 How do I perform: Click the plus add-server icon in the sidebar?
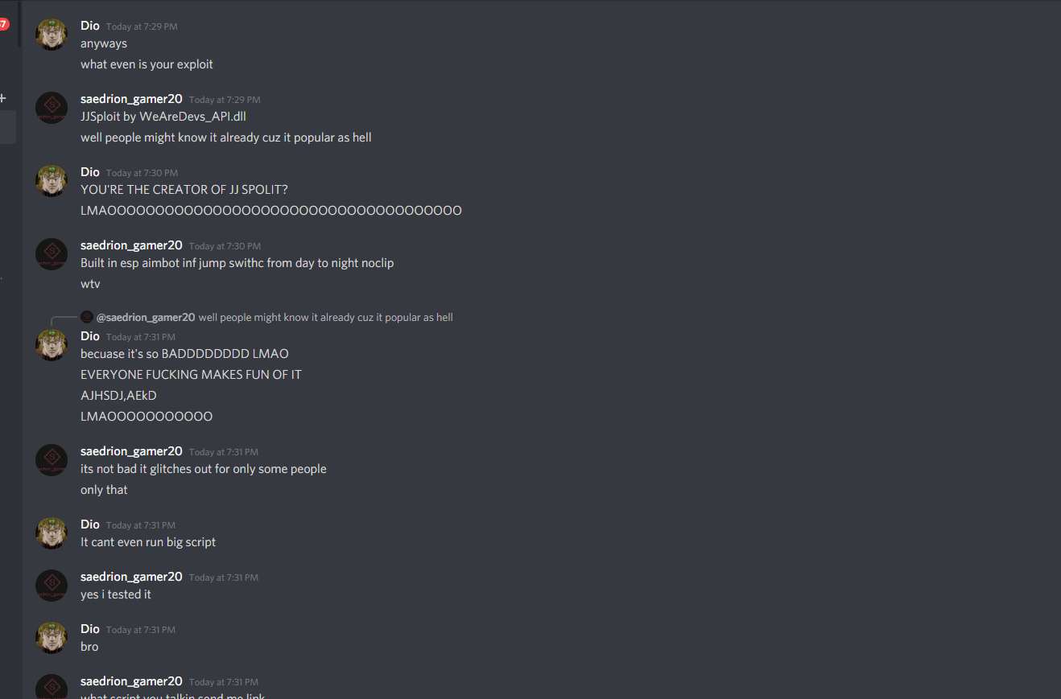point(2,98)
